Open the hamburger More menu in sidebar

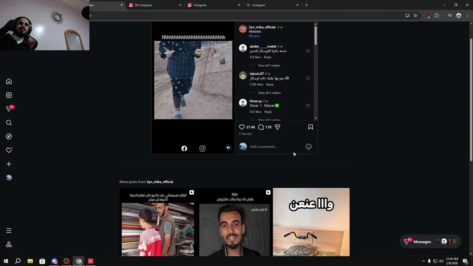point(9,231)
